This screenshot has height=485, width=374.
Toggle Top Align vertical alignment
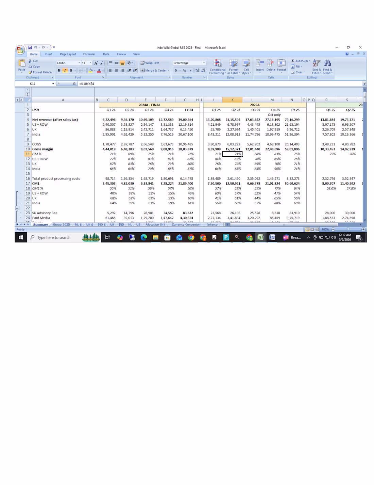pos(111,63)
